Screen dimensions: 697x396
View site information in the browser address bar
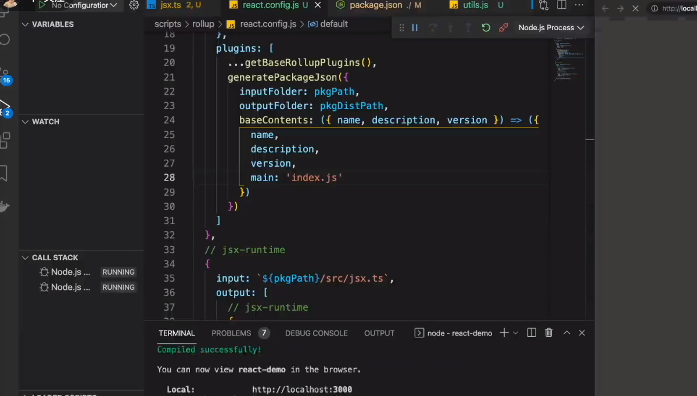pyautogui.click(x=655, y=9)
